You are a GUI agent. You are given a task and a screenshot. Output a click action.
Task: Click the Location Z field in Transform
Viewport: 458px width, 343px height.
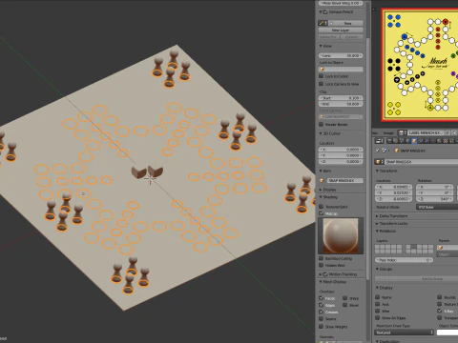click(x=393, y=199)
